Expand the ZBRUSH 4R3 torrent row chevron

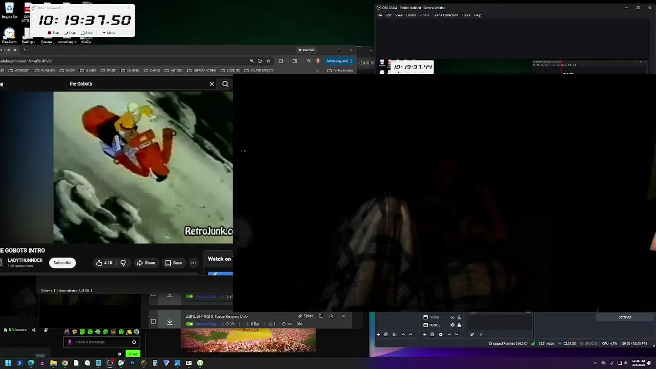(343, 316)
